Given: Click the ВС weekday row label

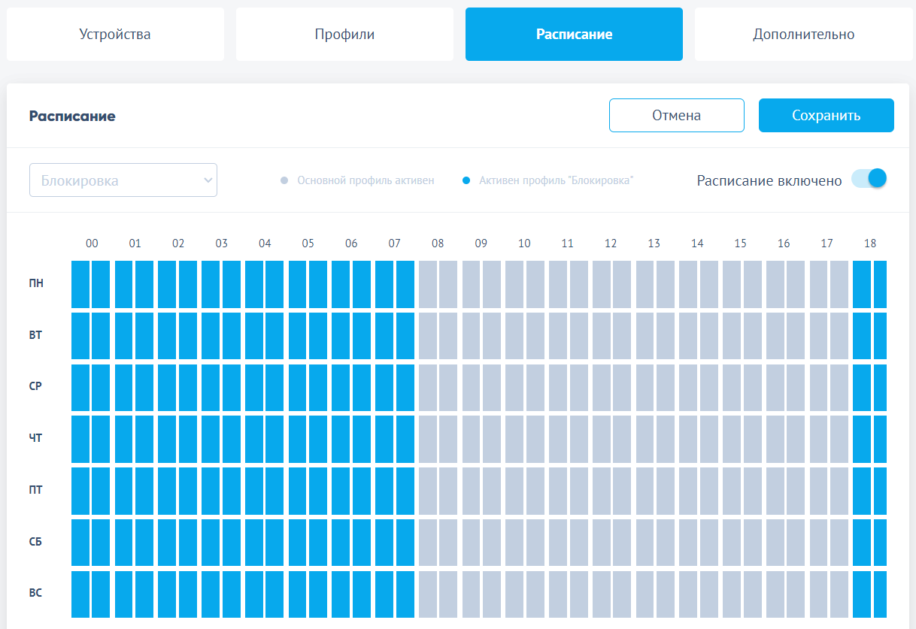Looking at the screenshot, I should tap(36, 594).
